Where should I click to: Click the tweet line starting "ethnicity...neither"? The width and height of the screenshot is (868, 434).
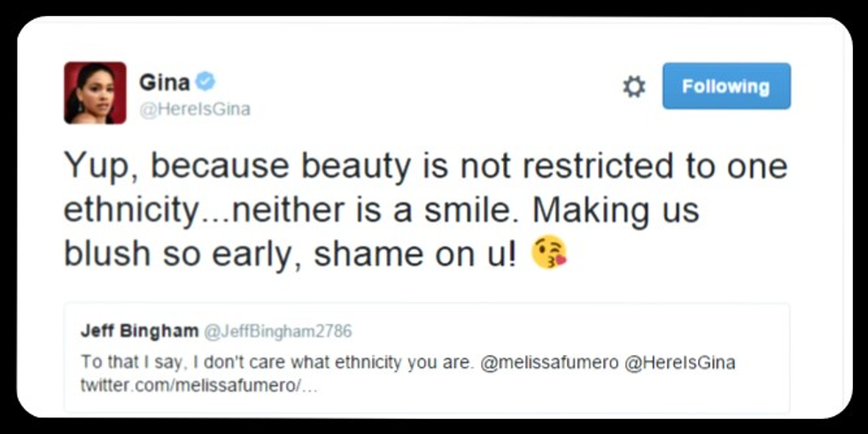click(381, 210)
